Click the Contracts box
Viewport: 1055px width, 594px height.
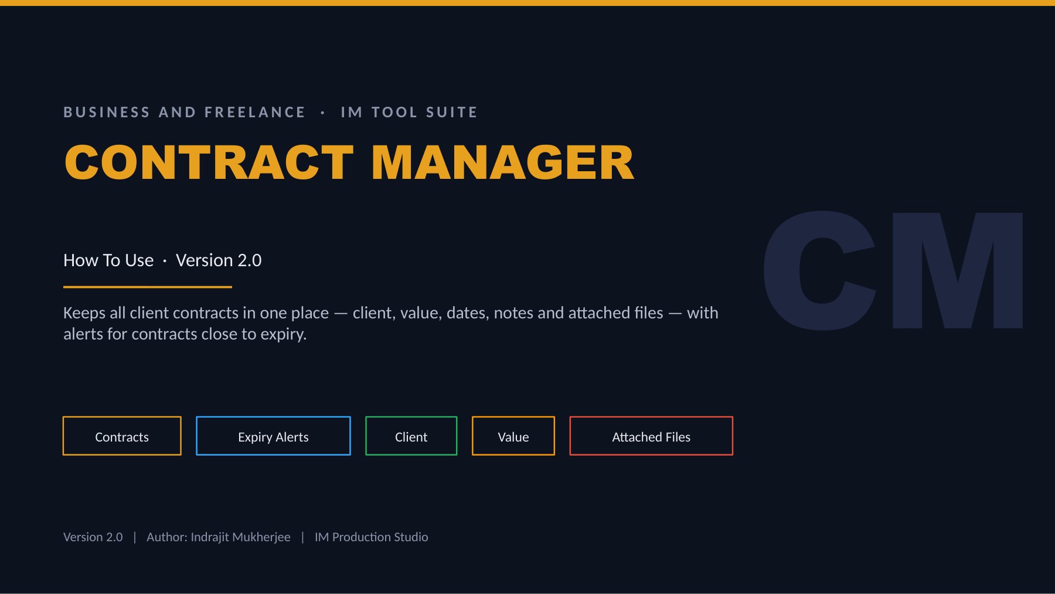tap(122, 436)
